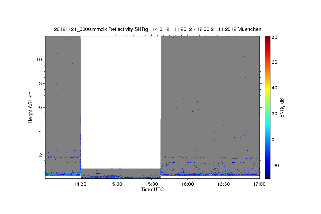Click the 15:30 time tick label
Screen dimensions: 321x214
(152, 184)
